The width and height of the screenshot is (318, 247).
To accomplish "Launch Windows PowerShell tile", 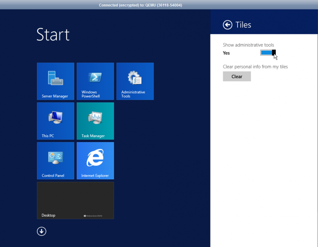I will (x=95, y=81).
